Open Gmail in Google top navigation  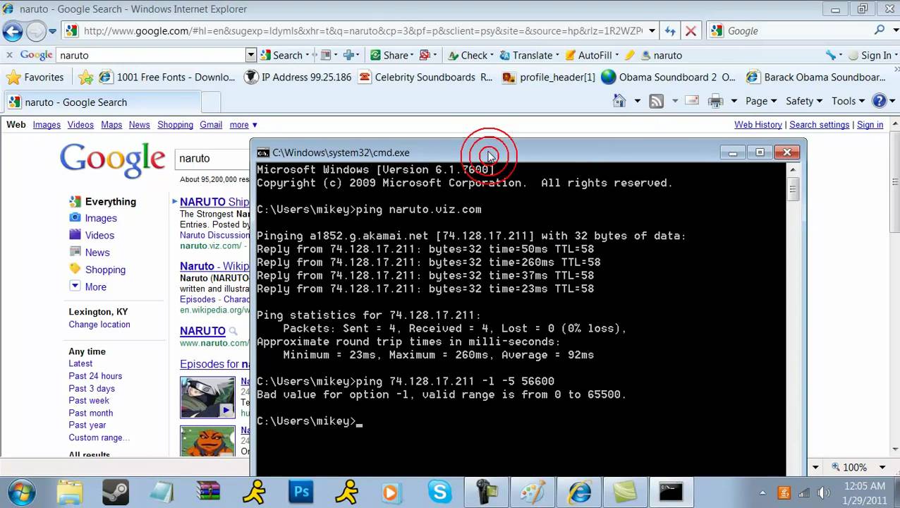[x=211, y=125]
